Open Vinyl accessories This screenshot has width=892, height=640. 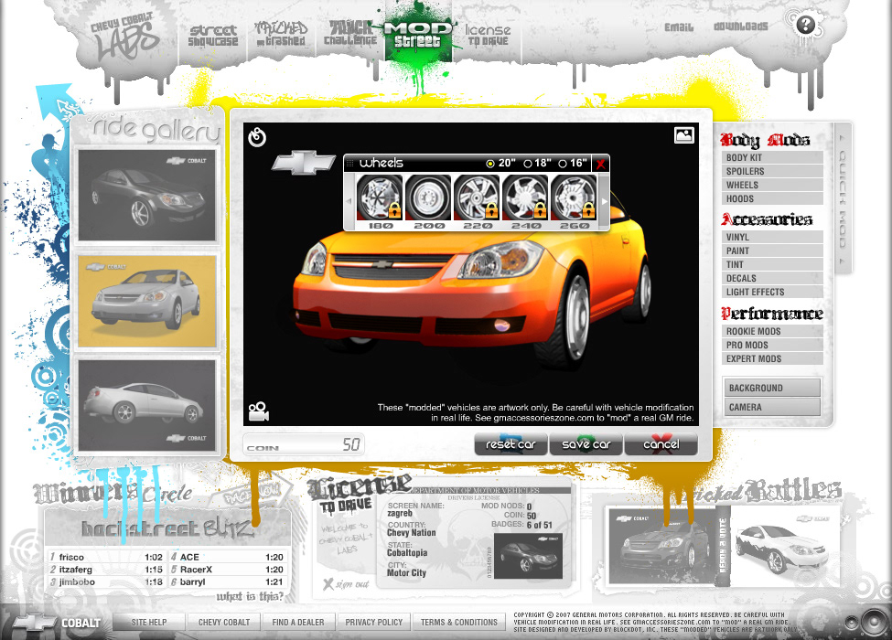(773, 237)
